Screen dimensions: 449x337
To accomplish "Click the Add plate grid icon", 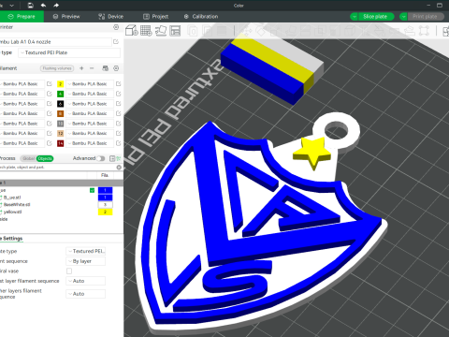I will pos(146,31).
